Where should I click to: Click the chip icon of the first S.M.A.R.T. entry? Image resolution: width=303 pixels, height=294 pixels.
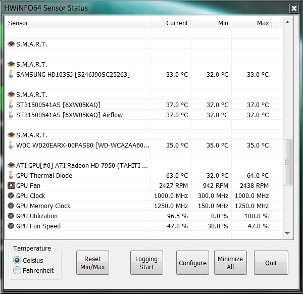pyautogui.click(x=11, y=44)
